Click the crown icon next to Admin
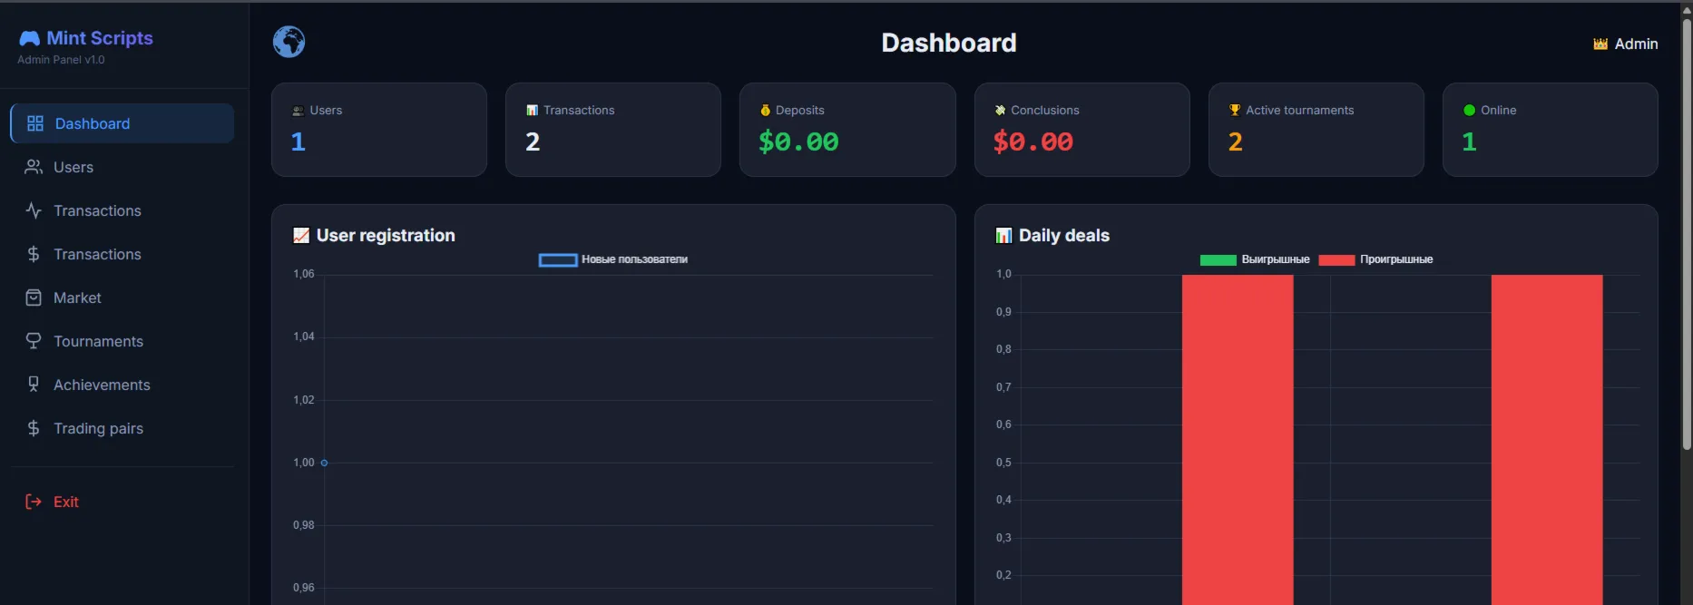 [1600, 44]
